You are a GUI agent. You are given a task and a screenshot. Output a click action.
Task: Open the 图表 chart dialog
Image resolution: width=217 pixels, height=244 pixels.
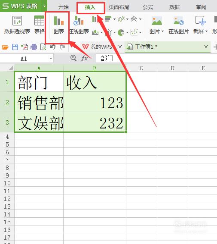(x=59, y=25)
